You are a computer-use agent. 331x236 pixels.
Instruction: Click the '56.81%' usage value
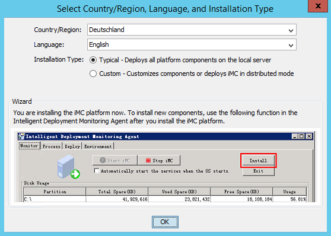(x=298, y=199)
